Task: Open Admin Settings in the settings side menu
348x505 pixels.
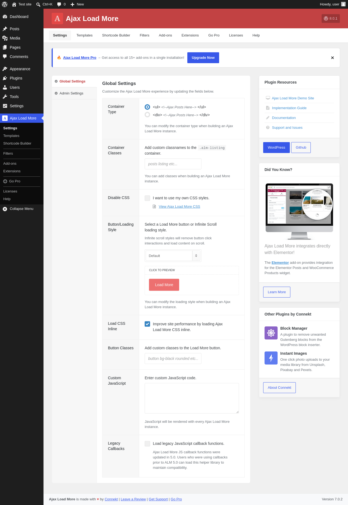Action: pyautogui.click(x=74, y=93)
